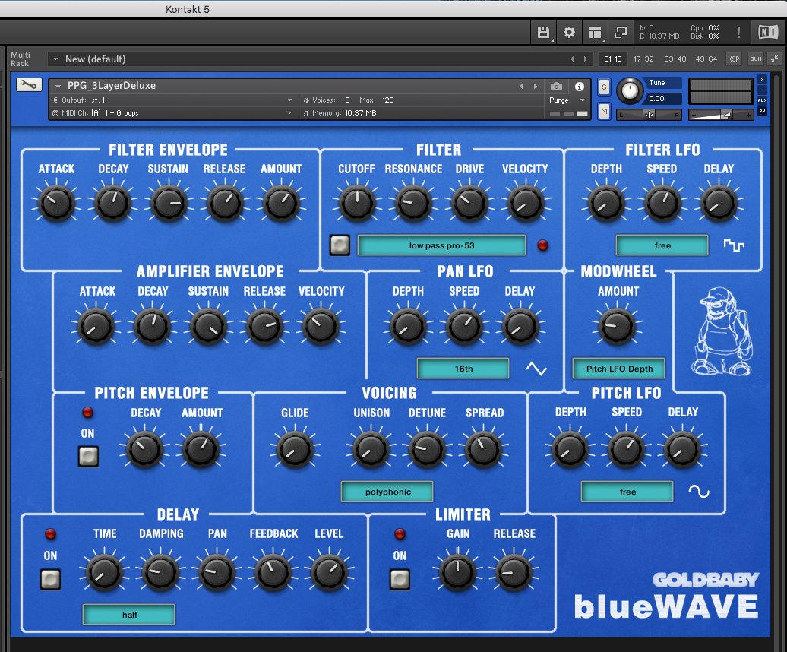The image size is (787, 652).
Task: Click the Filter Cutoff knob
Action: click(x=357, y=203)
